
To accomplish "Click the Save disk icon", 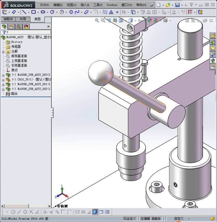I will [177, 5].
